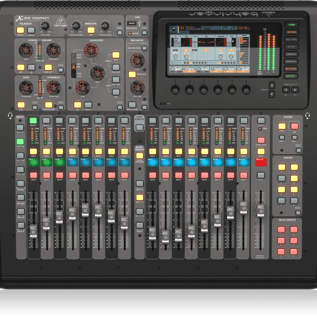This screenshot has width=317, height=317.
Task: Open the LIBRARY screen button
Action: (291, 54)
